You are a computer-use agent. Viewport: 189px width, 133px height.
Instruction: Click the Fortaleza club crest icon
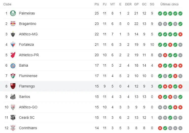coord(13,45)
